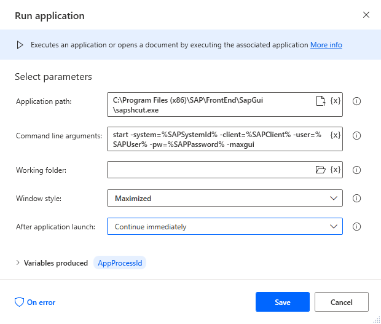This screenshot has width=381, height=324.
Task: Show info for After application launch
Action: pos(356,226)
